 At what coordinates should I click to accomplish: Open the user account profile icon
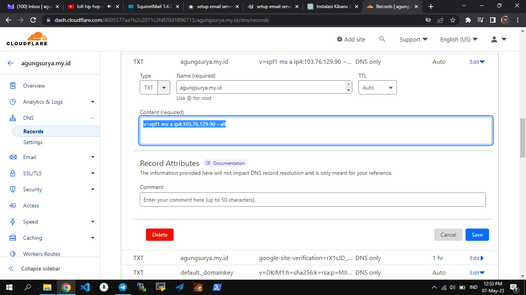494,39
